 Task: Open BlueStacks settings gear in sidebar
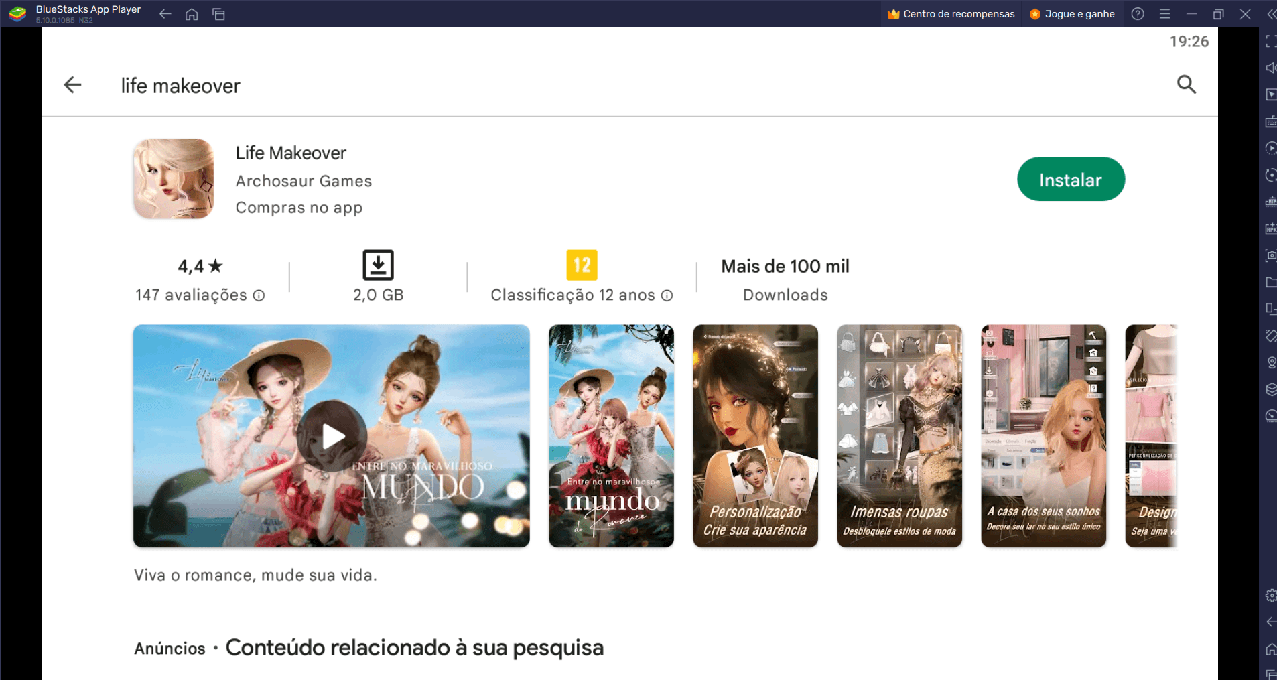[x=1270, y=596]
